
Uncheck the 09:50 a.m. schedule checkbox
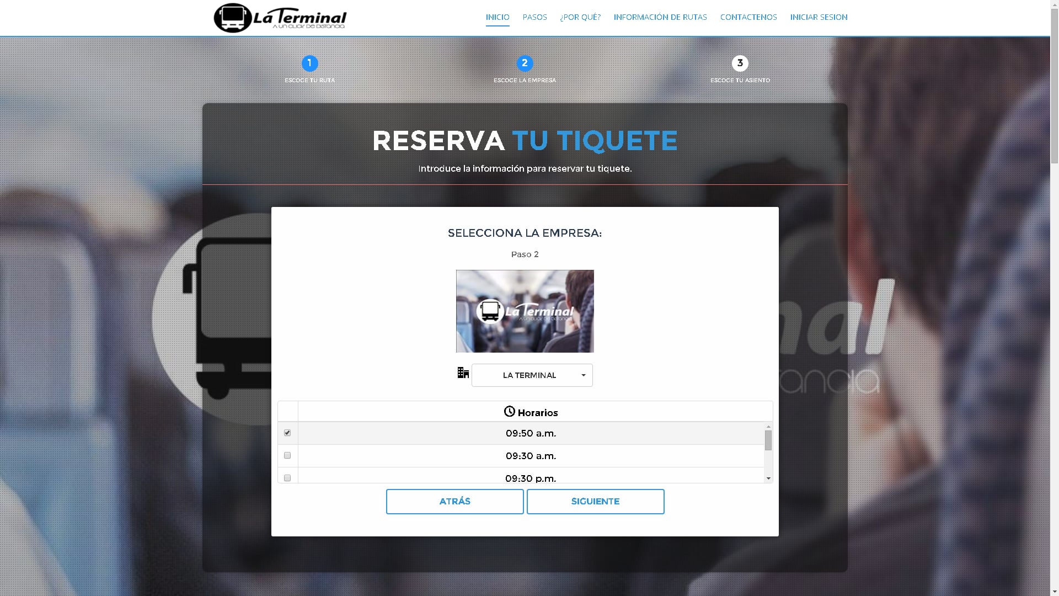point(287,433)
